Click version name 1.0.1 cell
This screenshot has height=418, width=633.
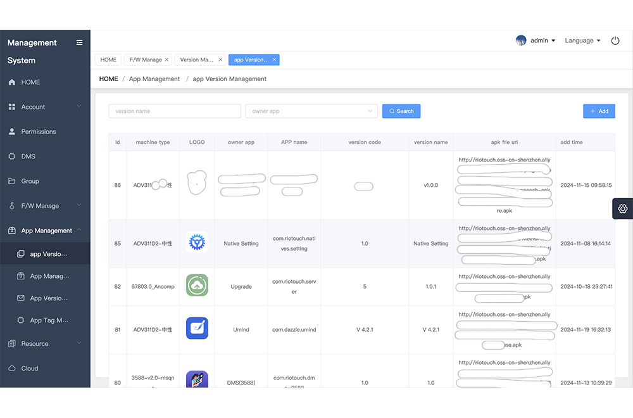pos(430,286)
